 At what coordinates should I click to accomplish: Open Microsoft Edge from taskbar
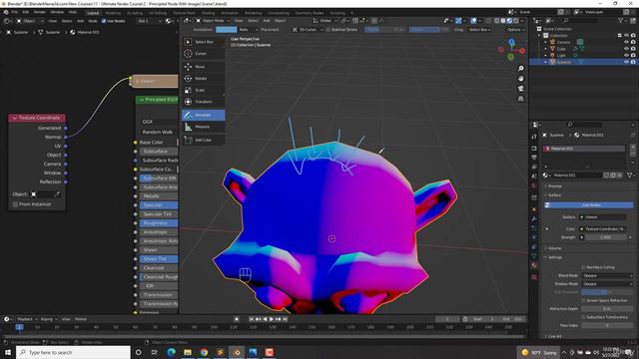pos(171,352)
